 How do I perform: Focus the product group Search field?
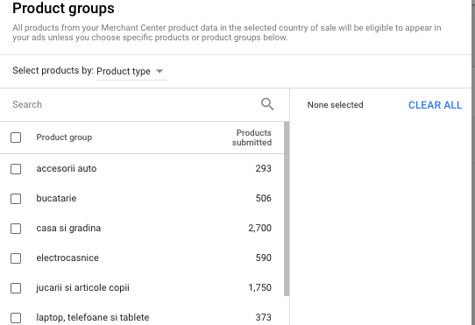coord(133,104)
